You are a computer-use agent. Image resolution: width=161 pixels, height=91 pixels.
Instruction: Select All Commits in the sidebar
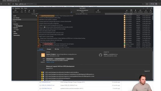pos(18,20)
